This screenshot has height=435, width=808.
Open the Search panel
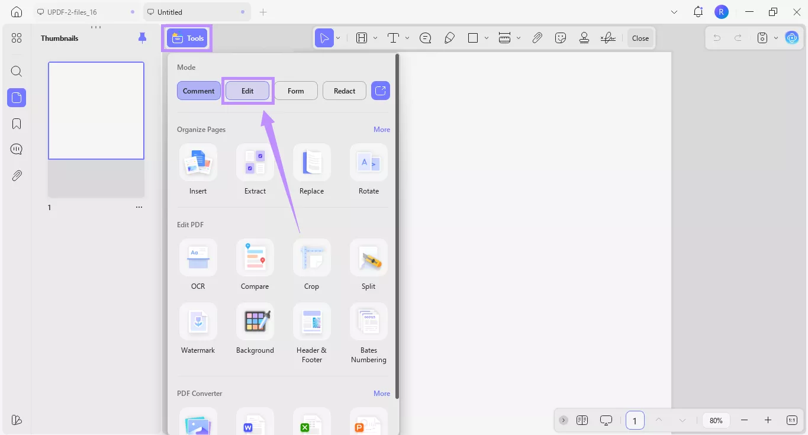[x=16, y=71]
